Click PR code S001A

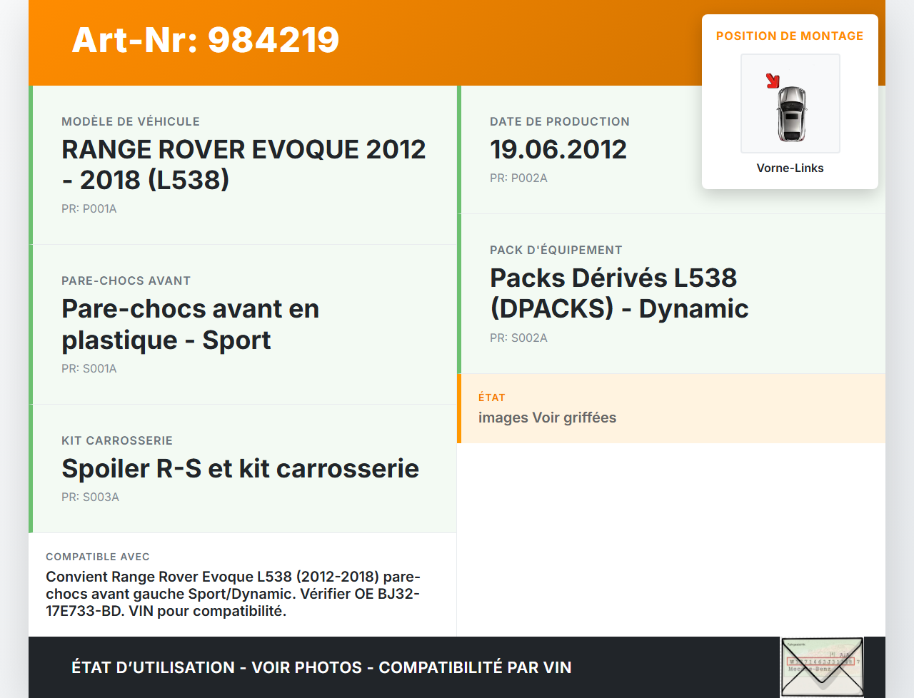pyautogui.click(x=89, y=368)
